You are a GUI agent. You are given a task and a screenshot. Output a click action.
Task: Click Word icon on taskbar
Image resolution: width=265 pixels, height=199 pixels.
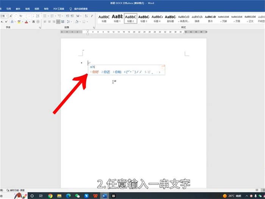[x=104, y=196]
